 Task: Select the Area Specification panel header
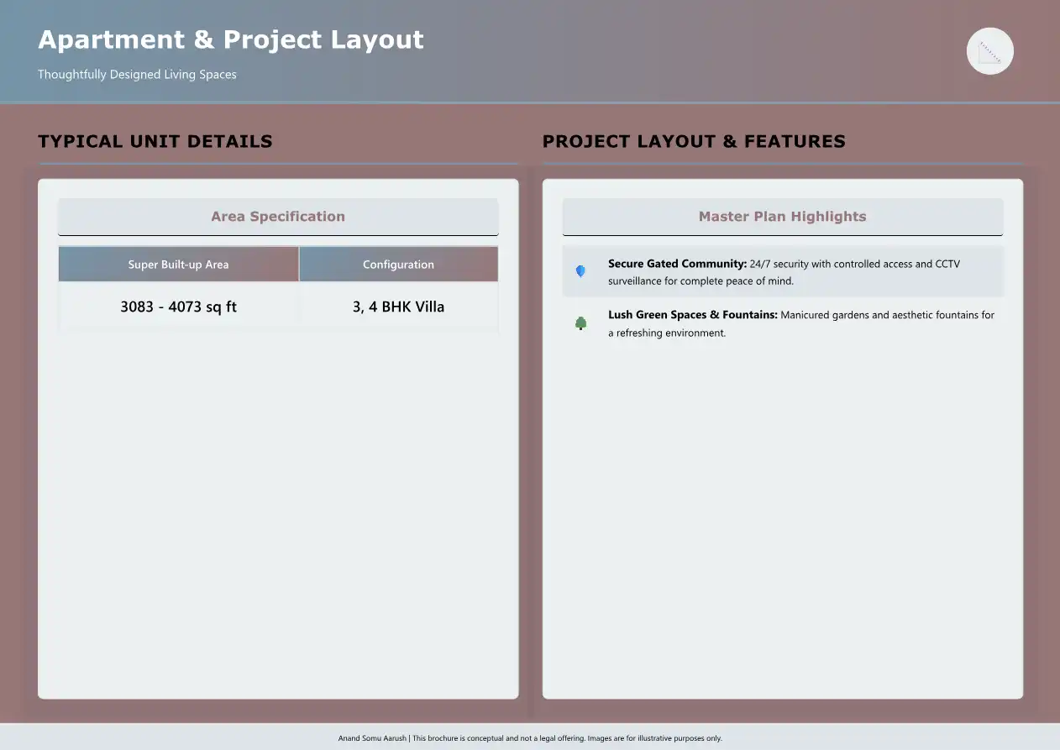pos(278,217)
